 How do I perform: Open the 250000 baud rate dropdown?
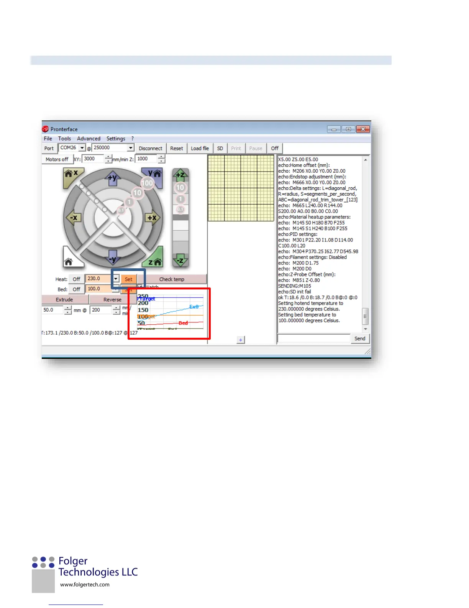coord(131,148)
